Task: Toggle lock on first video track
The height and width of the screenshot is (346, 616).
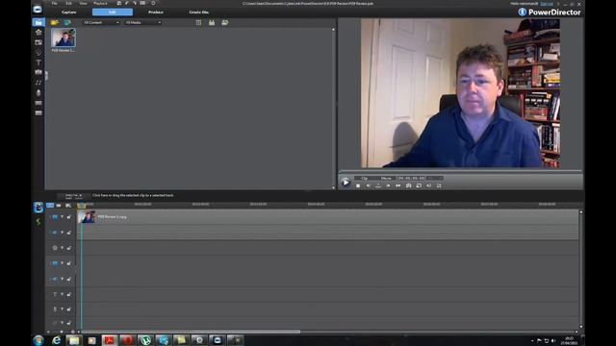Action: (68, 217)
